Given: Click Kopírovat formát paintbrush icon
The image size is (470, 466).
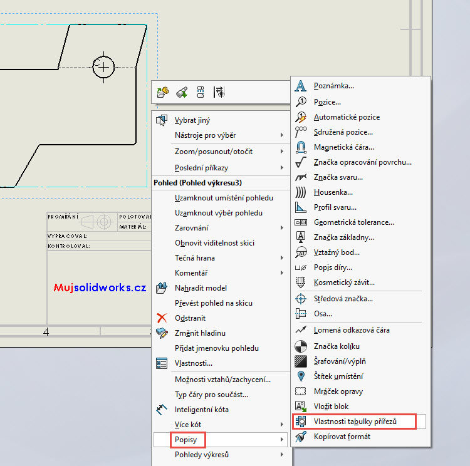Looking at the screenshot, I should point(301,437).
